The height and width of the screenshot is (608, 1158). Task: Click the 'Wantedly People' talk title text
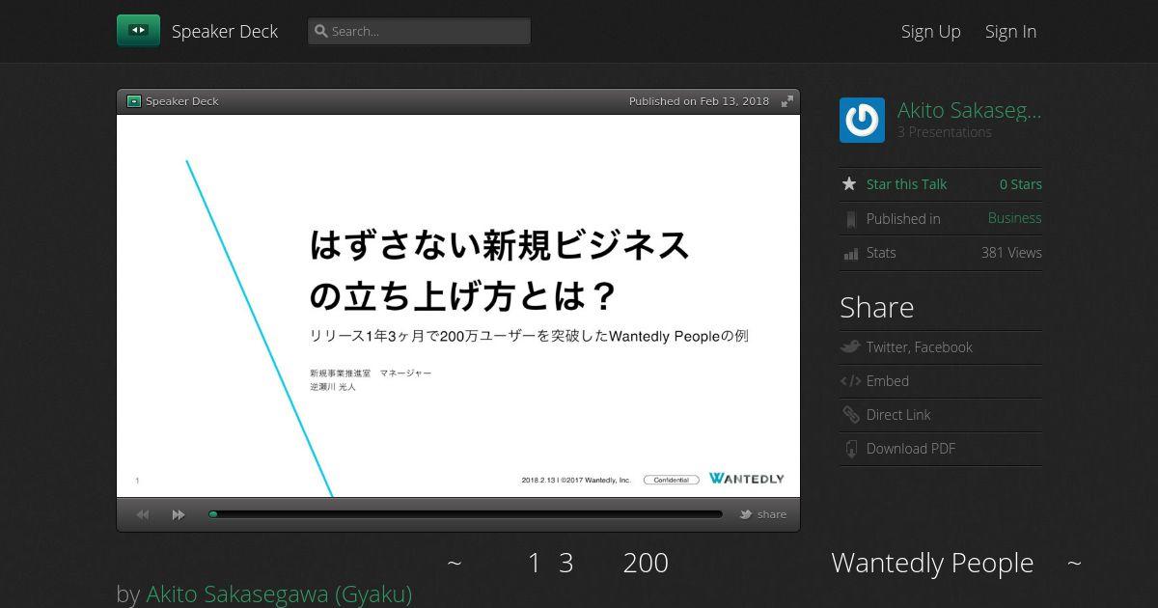(932, 563)
